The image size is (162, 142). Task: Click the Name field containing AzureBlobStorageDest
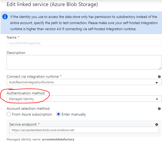tap(84, 43)
